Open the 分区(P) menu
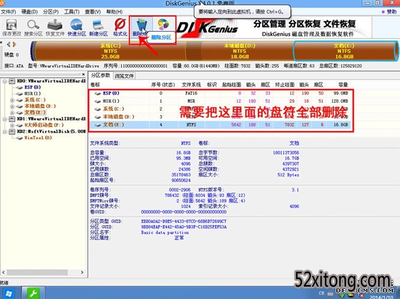The width and height of the screenshot is (400, 299). tap(51, 12)
